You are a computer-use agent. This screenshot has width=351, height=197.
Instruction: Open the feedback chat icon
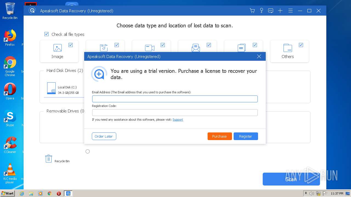point(271,11)
